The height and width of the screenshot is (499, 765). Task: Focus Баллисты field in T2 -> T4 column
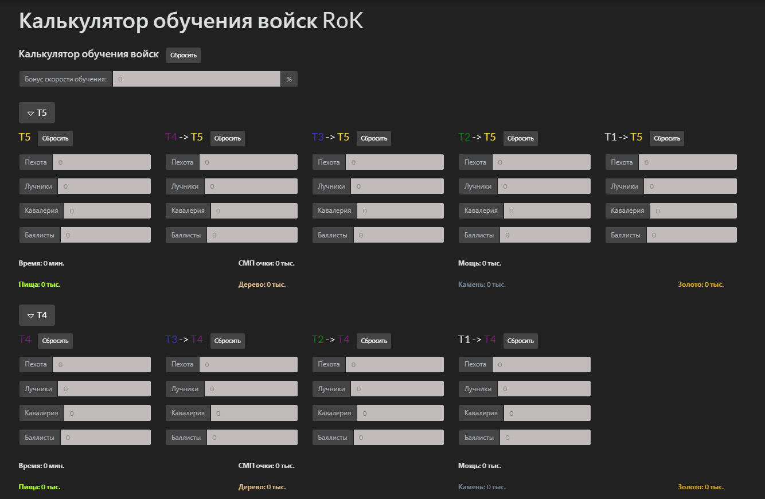click(399, 438)
